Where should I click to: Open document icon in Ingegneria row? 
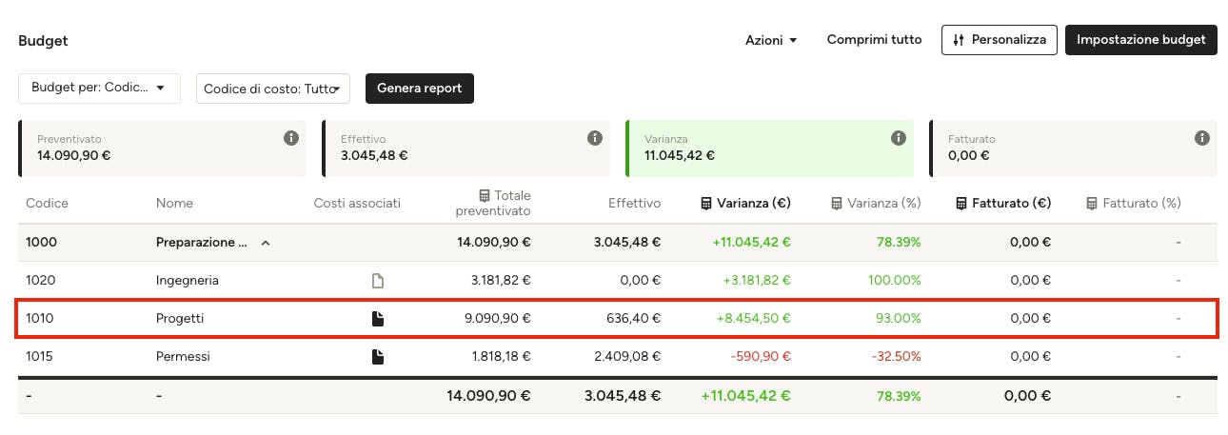(x=377, y=281)
